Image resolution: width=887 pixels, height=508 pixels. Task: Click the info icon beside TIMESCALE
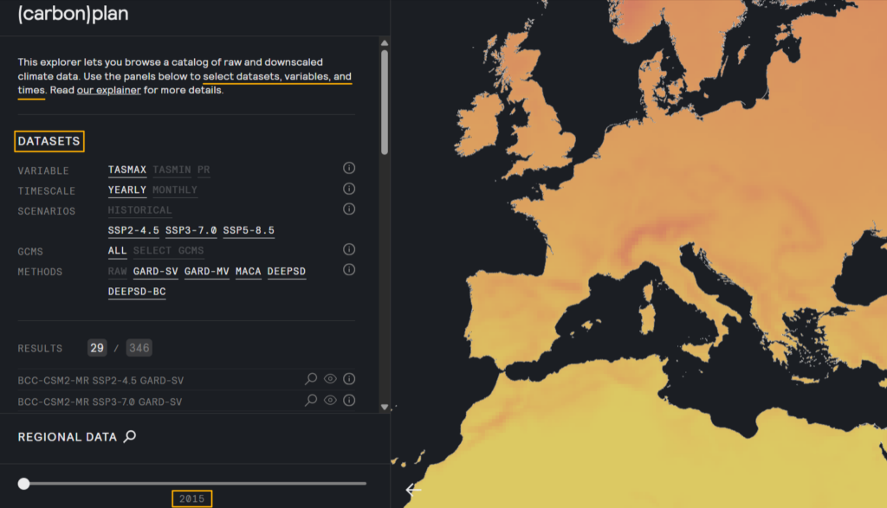349,188
